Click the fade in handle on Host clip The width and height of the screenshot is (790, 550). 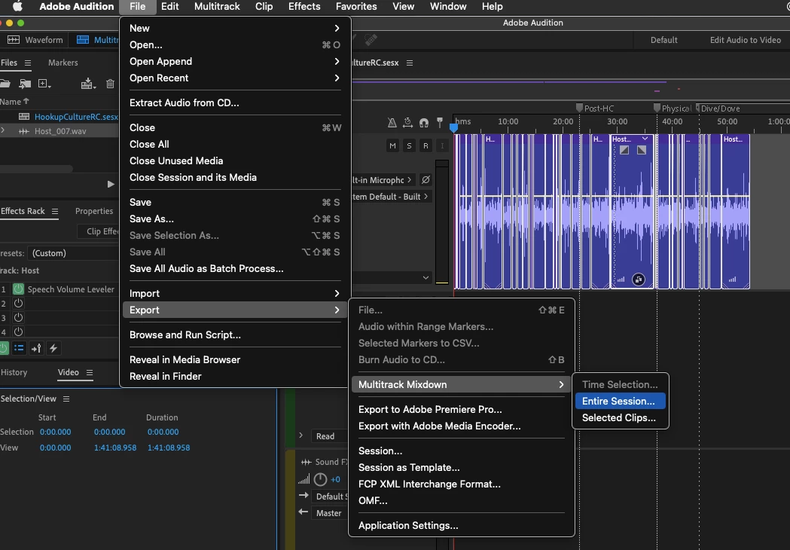click(624, 150)
